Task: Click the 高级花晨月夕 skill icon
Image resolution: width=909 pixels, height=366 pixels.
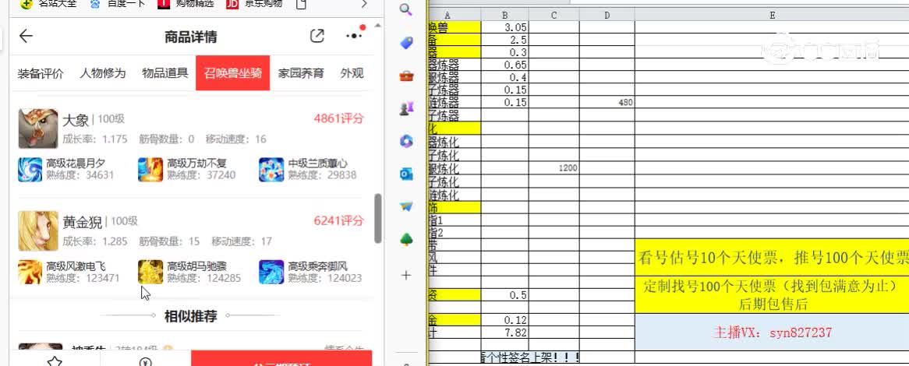Action: pos(30,169)
